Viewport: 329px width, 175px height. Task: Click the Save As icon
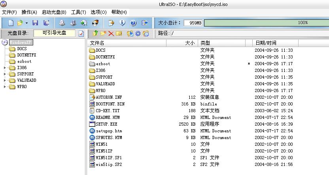coord(46,23)
